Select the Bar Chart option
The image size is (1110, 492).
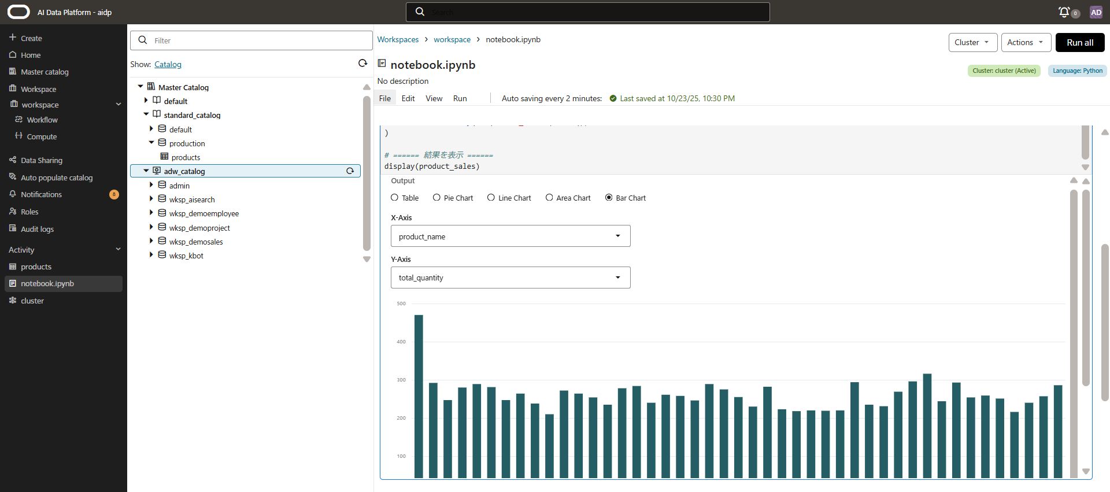(609, 197)
